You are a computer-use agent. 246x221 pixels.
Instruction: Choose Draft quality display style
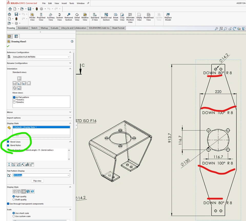[x=14, y=199]
